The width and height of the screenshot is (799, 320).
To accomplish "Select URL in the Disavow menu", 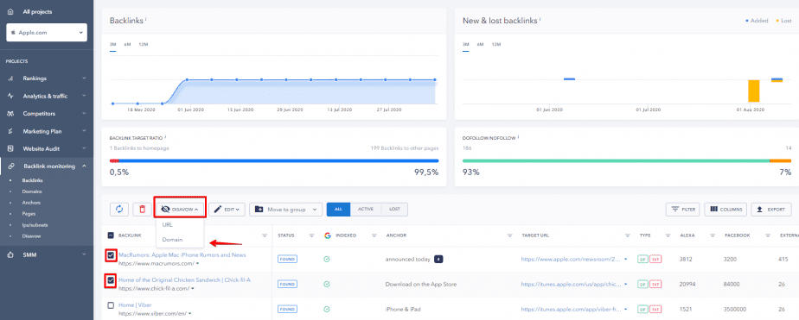I will pyautogui.click(x=167, y=224).
